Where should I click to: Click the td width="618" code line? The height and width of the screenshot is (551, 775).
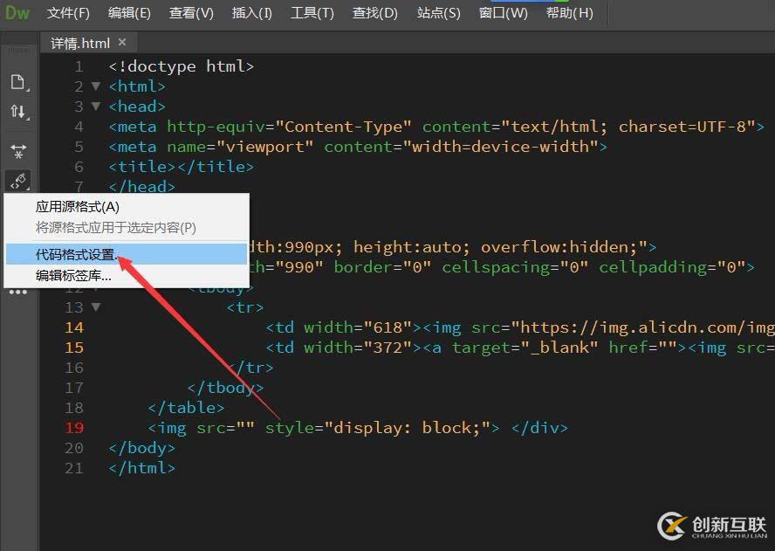[x=520, y=327]
